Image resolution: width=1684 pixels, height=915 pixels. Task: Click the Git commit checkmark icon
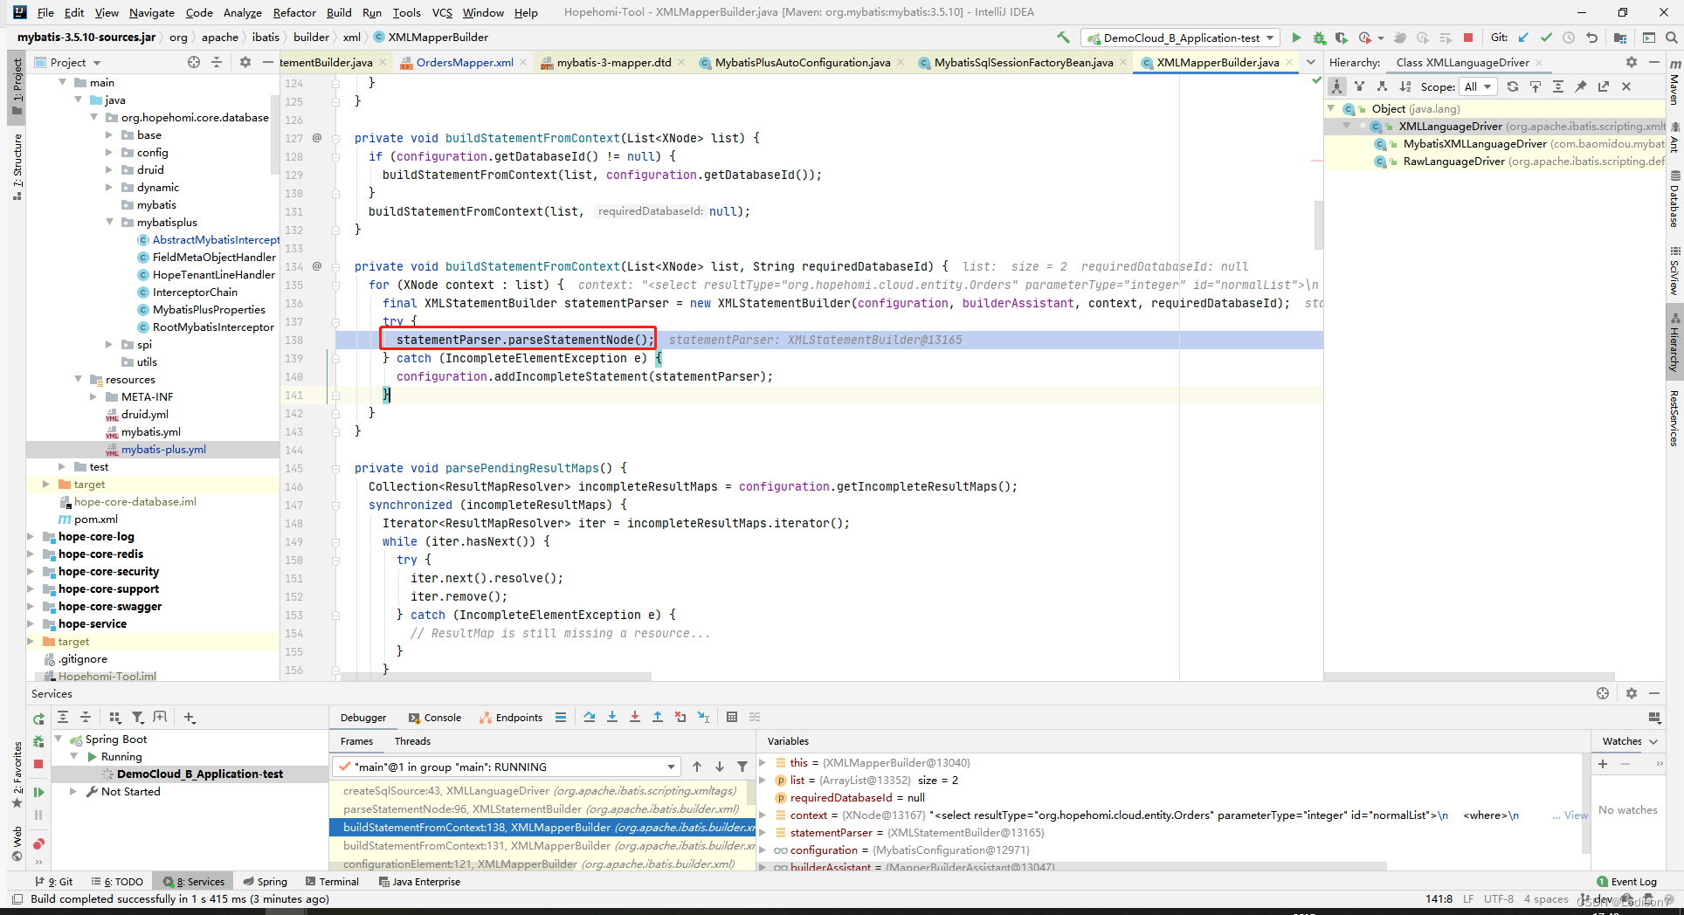click(1546, 38)
